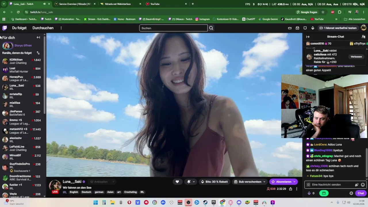Image resolution: width=368 pixels, height=207 pixels.
Task: Open chat settings gear
Action: tap(351, 193)
